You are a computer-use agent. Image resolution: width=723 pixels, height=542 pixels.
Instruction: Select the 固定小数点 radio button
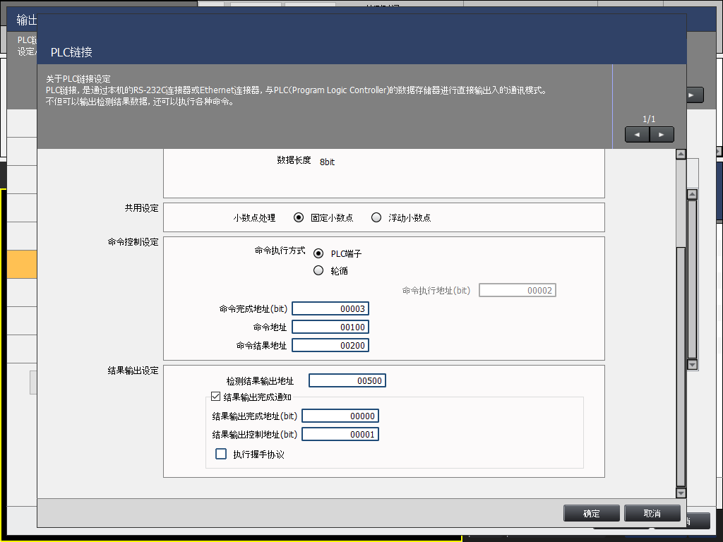[299, 217]
